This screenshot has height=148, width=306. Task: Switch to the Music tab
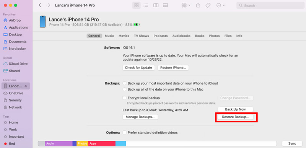(109, 36)
